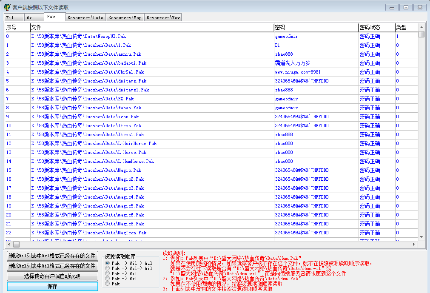
Task: Click 选择传奇客户端自动读取 button
Action: coord(52,276)
